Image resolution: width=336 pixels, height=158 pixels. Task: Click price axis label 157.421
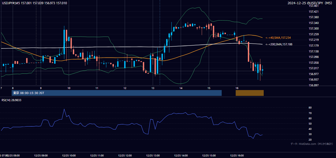click(x=313, y=12)
